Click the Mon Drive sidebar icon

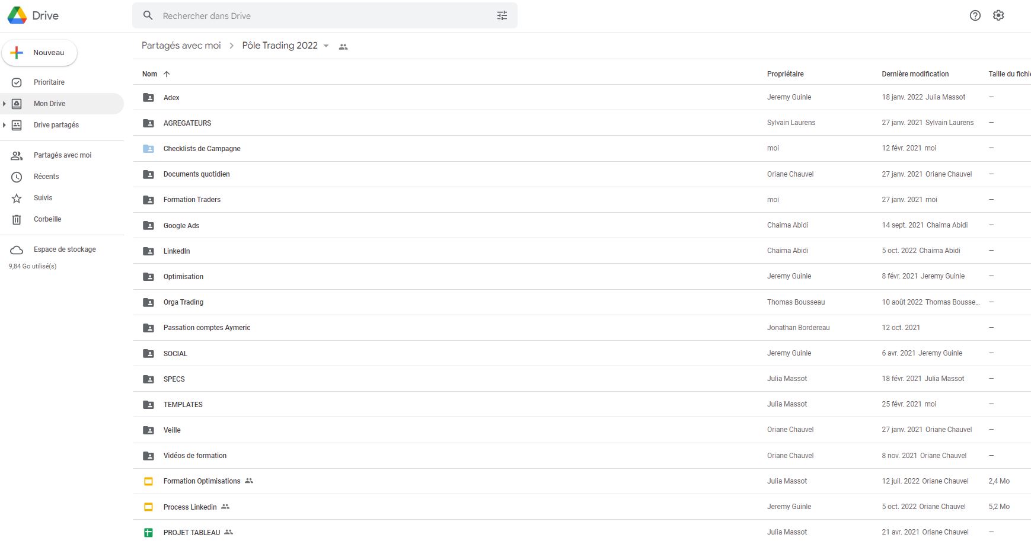tap(17, 104)
